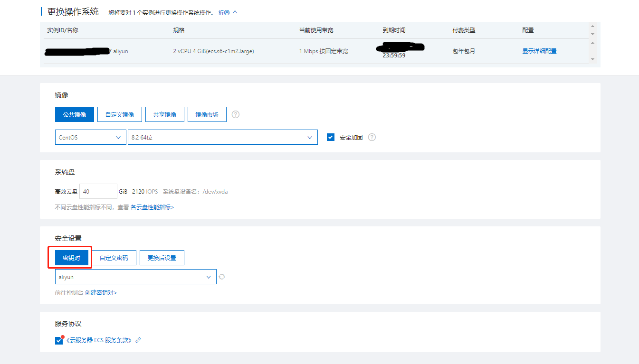Toggle the 安全加固 checkbox
This screenshot has width=639, height=364.
331,137
